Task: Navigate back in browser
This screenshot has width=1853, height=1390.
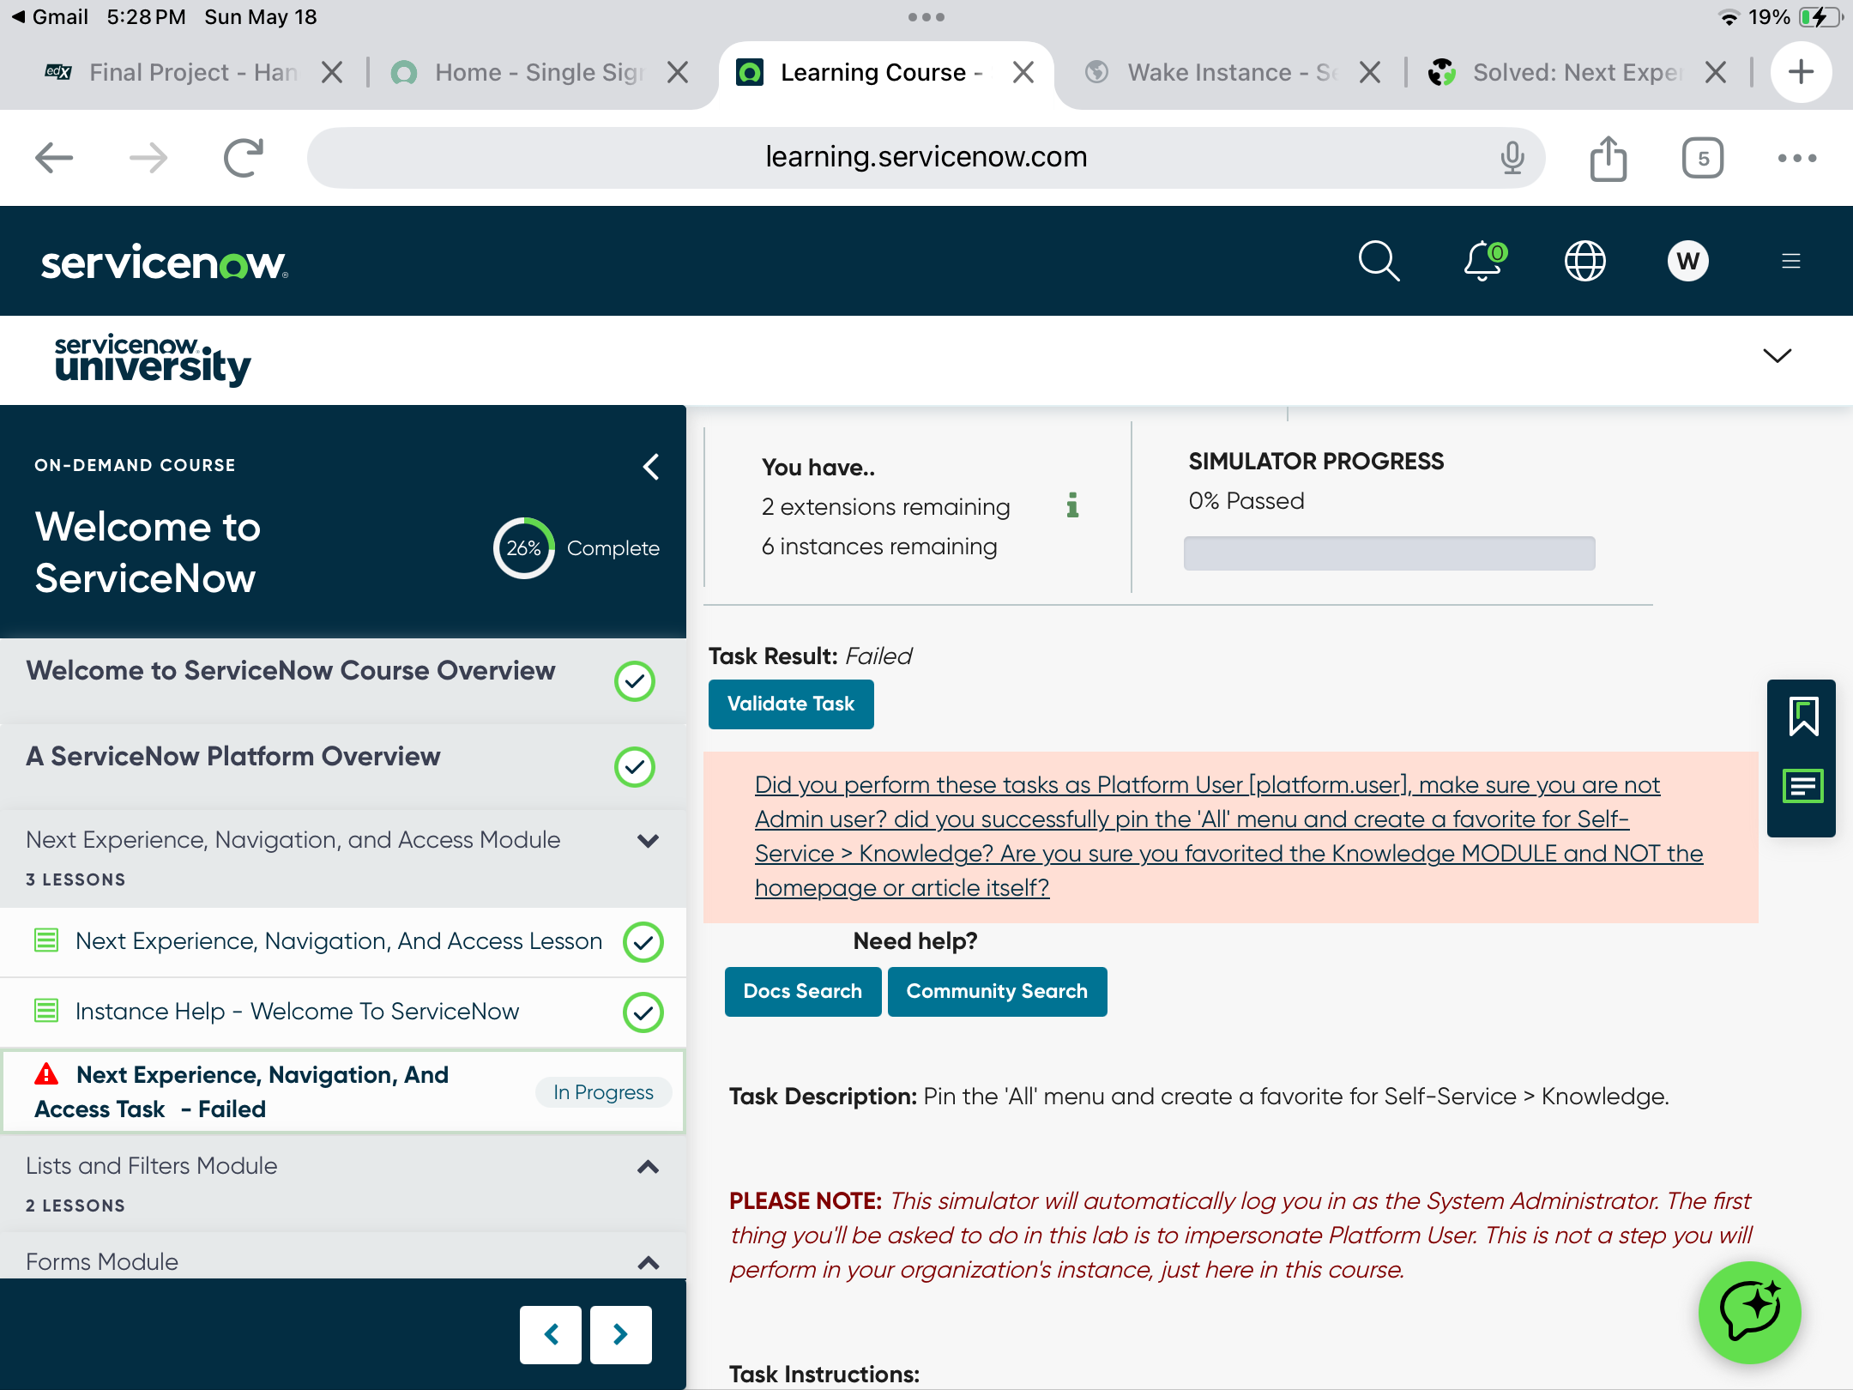Action: click(54, 158)
